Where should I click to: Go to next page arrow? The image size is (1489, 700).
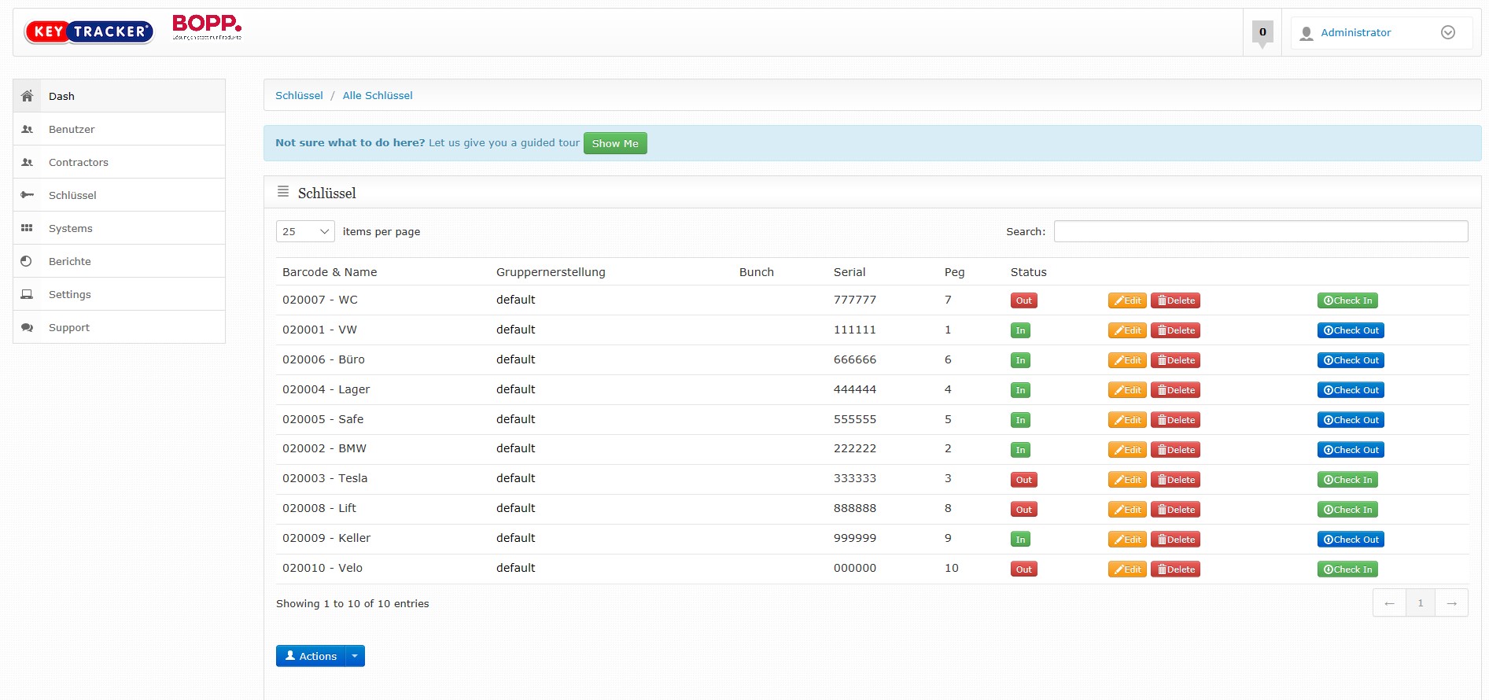click(x=1451, y=603)
